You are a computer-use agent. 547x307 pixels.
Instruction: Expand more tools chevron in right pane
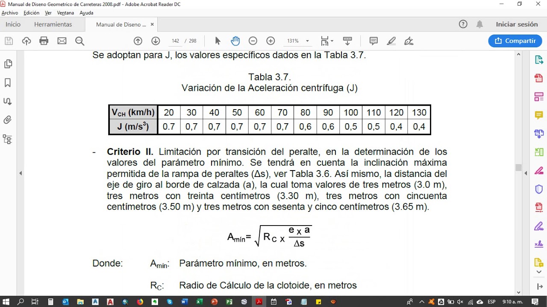(x=539, y=272)
